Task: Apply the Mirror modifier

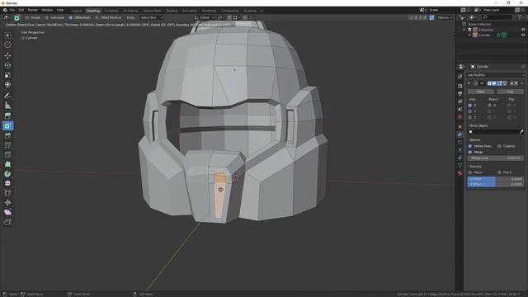Action: [x=480, y=92]
